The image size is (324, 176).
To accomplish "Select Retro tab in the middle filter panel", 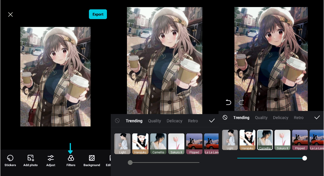I will pos(193,121).
